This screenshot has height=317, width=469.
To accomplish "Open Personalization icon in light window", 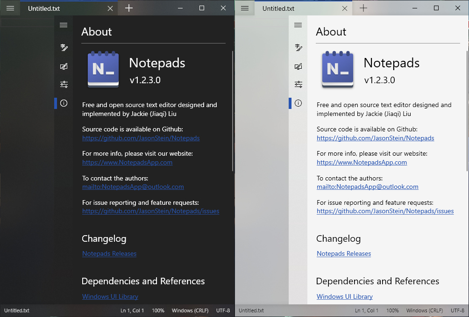I will [x=298, y=66].
